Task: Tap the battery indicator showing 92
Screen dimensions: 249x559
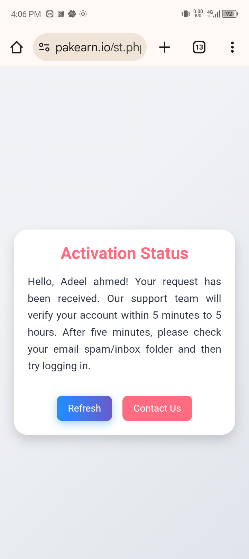Action: click(230, 14)
